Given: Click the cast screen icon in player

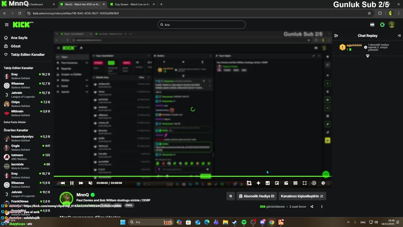Looking at the screenshot, I should pos(286,183).
